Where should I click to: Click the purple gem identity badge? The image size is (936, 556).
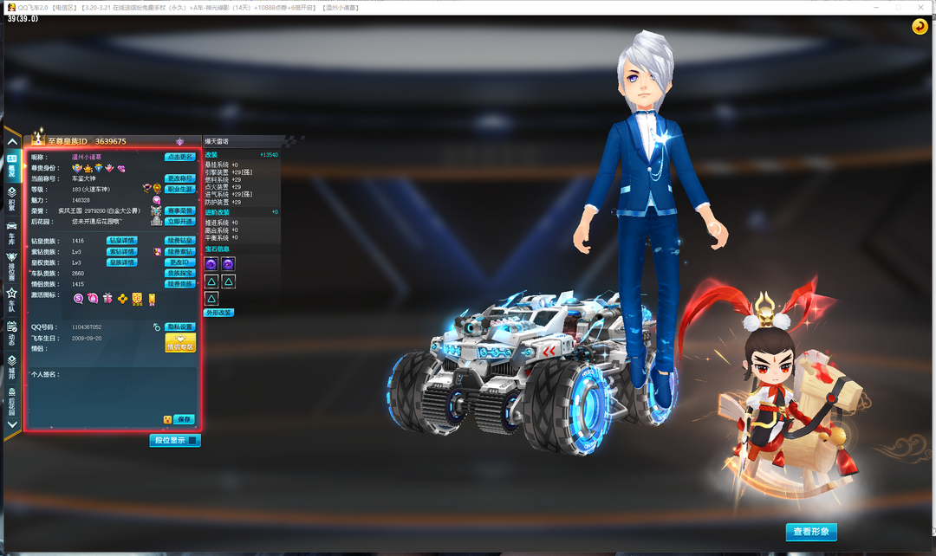click(x=121, y=168)
